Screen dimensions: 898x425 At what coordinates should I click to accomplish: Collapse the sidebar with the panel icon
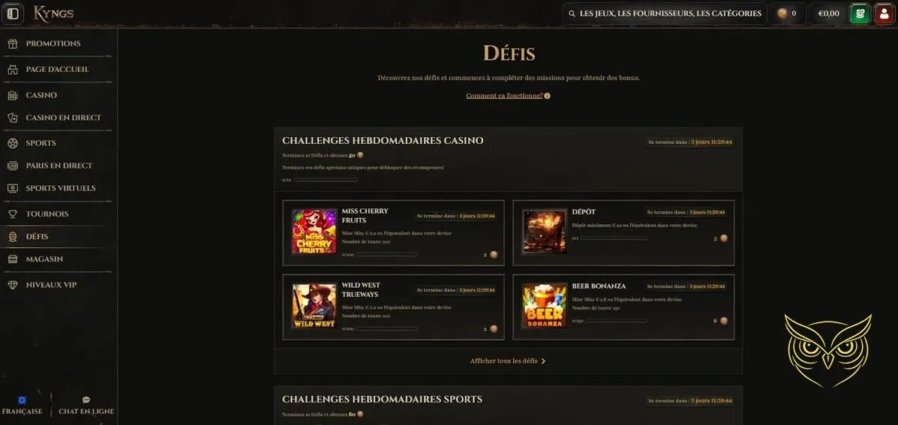tap(13, 13)
